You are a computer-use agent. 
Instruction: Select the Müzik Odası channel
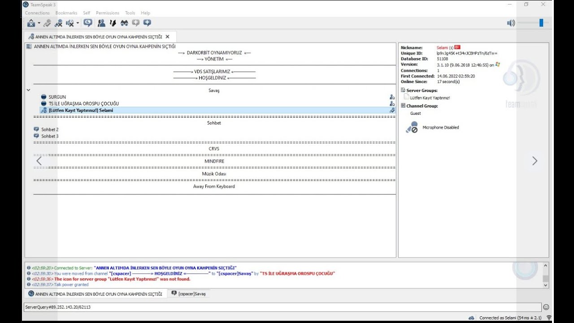tap(214, 174)
